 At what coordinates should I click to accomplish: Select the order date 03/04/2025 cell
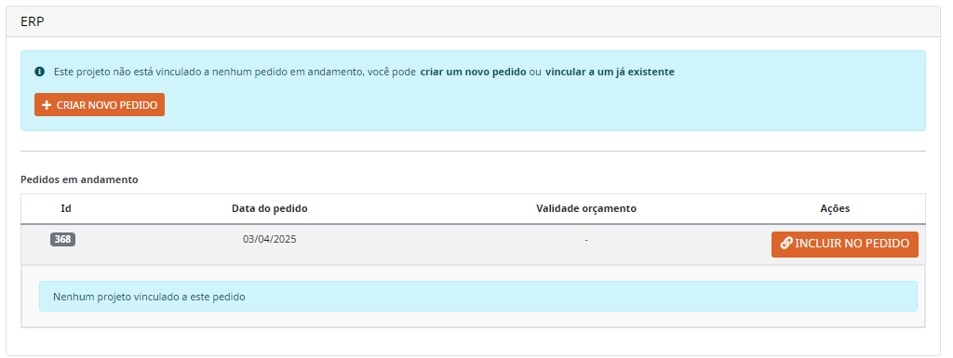coord(270,239)
